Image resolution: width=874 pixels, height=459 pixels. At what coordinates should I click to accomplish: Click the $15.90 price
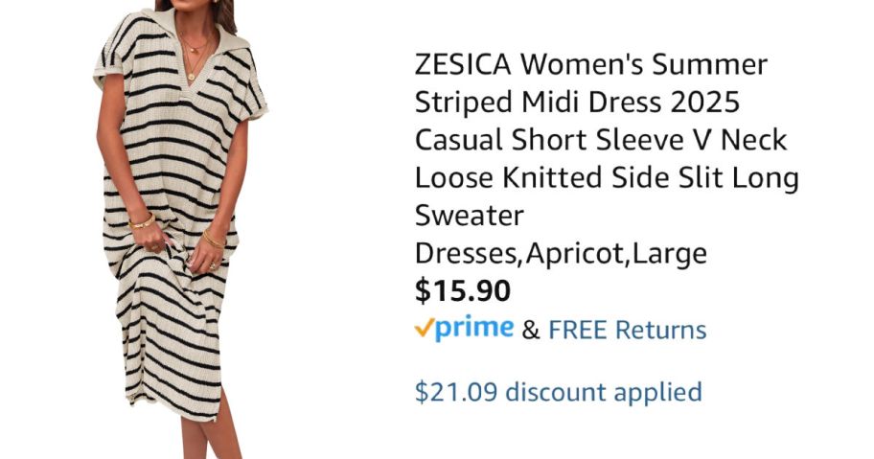click(463, 290)
